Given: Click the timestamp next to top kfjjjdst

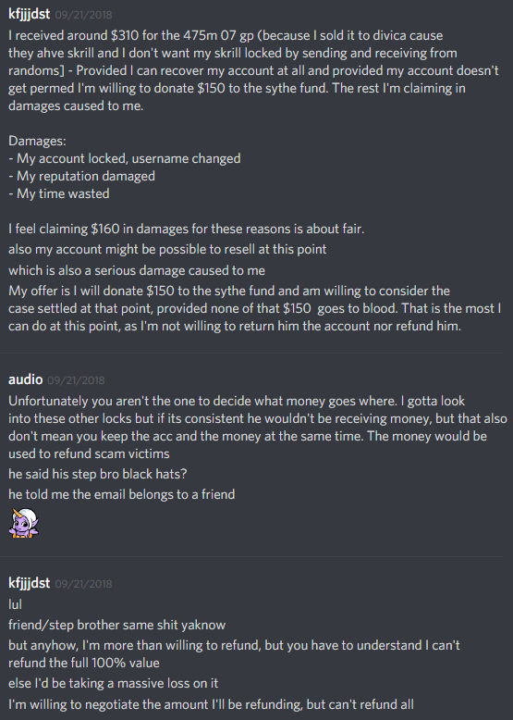Looking at the screenshot, I should pos(83,15).
